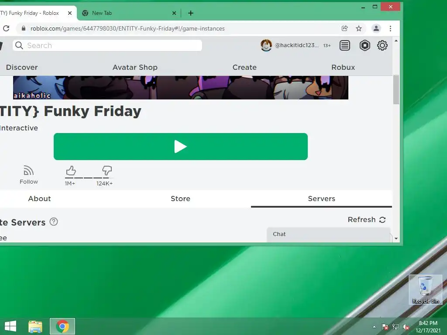Dislike the game with thumbs down
The image size is (447, 335).
coord(107,171)
